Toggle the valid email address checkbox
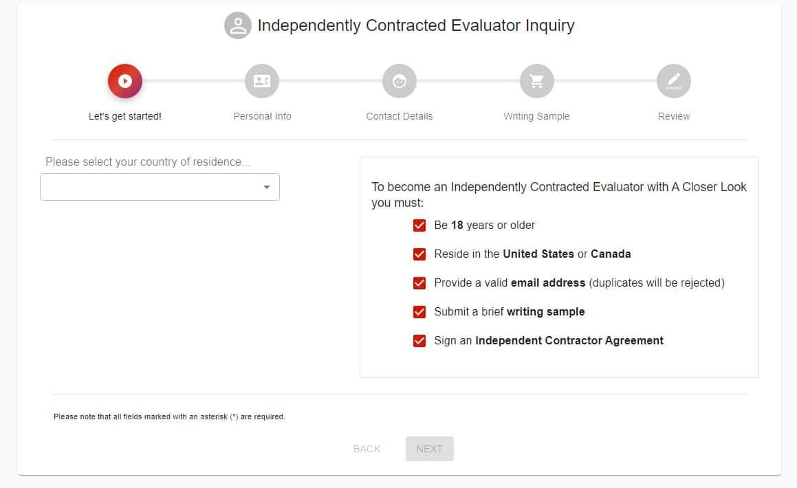 pyautogui.click(x=419, y=283)
